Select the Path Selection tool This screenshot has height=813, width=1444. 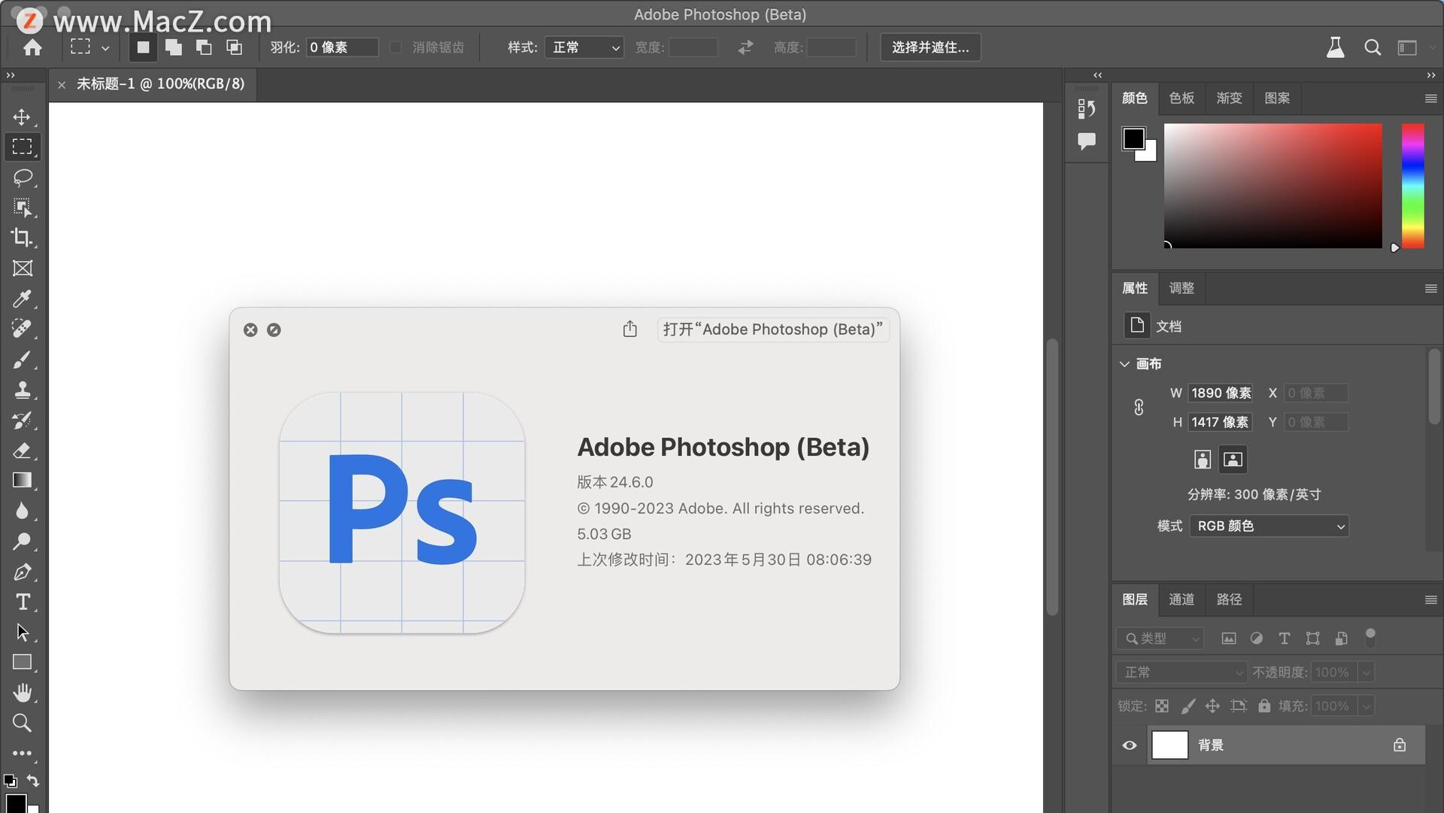point(22,633)
